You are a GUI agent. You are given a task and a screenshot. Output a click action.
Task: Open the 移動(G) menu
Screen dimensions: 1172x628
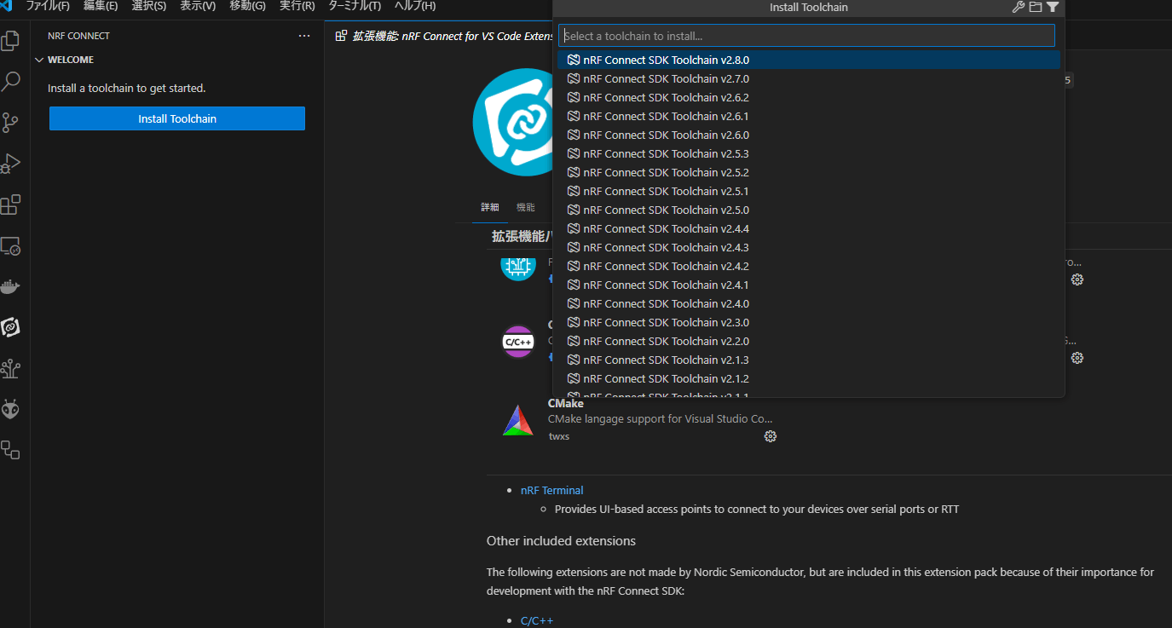247,6
